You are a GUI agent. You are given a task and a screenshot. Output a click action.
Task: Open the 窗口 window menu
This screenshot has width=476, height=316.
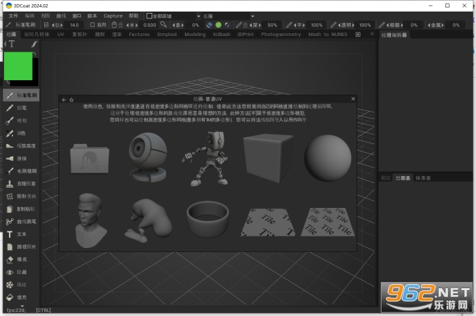pos(77,16)
